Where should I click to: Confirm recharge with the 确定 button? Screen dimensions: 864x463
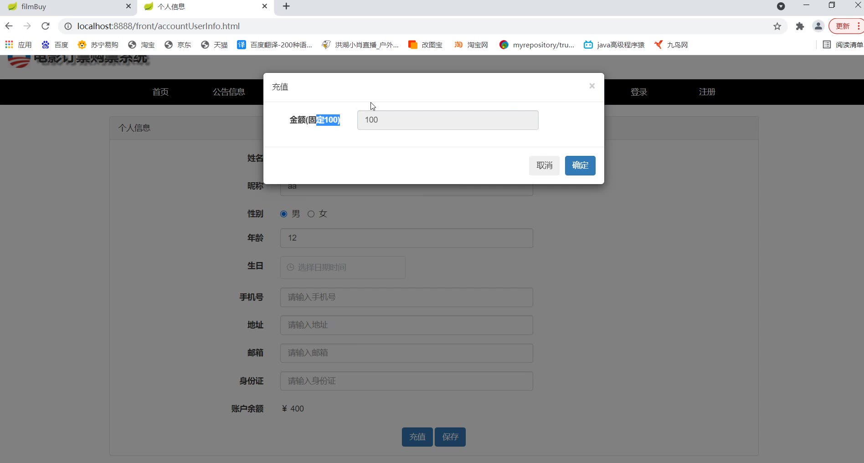pyautogui.click(x=580, y=165)
